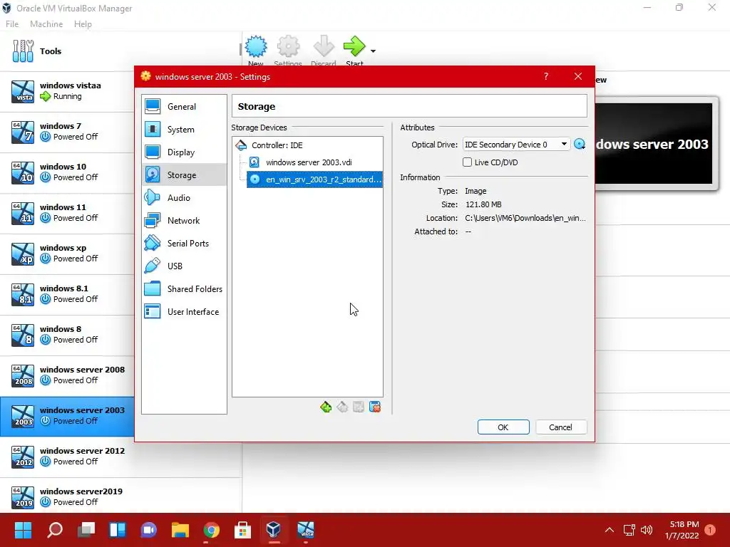Select the windows 7 virtual machine
730x547 pixels.
[x=67, y=132]
